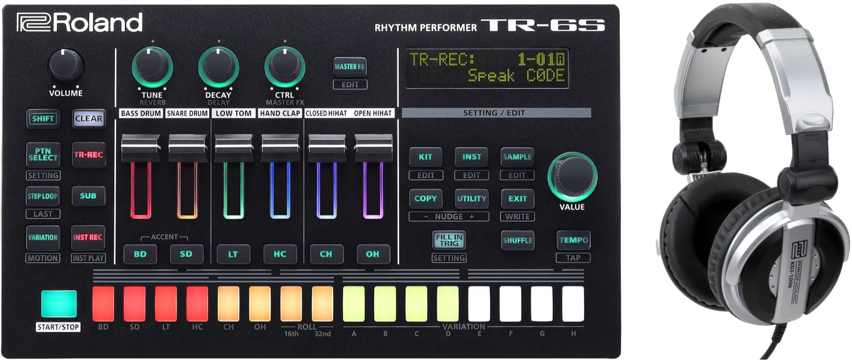Click the Closed Hihat level fader

327,148
